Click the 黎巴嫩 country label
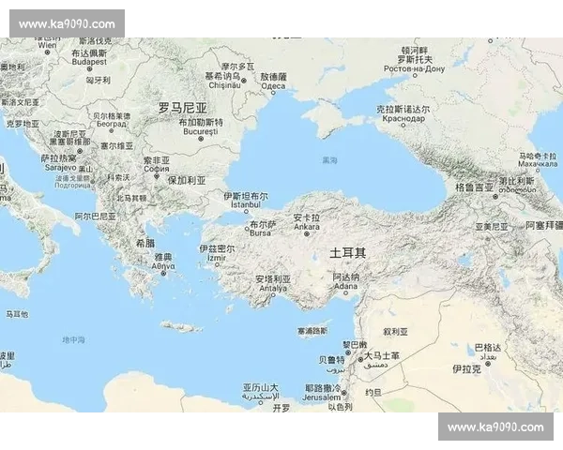Viewport: 563px width, 450px height. [355, 345]
